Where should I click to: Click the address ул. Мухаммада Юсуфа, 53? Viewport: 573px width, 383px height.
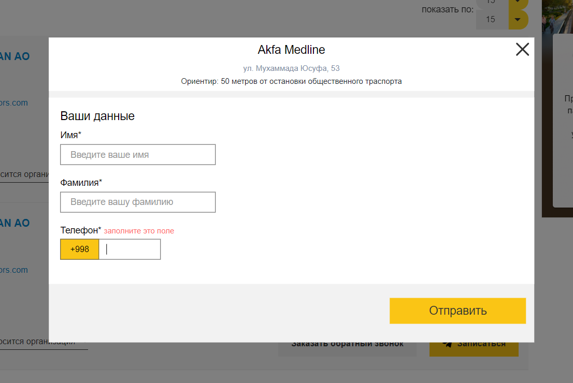[291, 68]
